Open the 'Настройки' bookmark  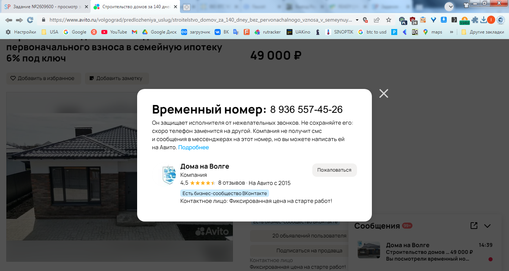(21, 32)
